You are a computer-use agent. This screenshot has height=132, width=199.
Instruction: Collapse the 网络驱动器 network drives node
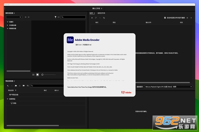[x=8, y=29]
